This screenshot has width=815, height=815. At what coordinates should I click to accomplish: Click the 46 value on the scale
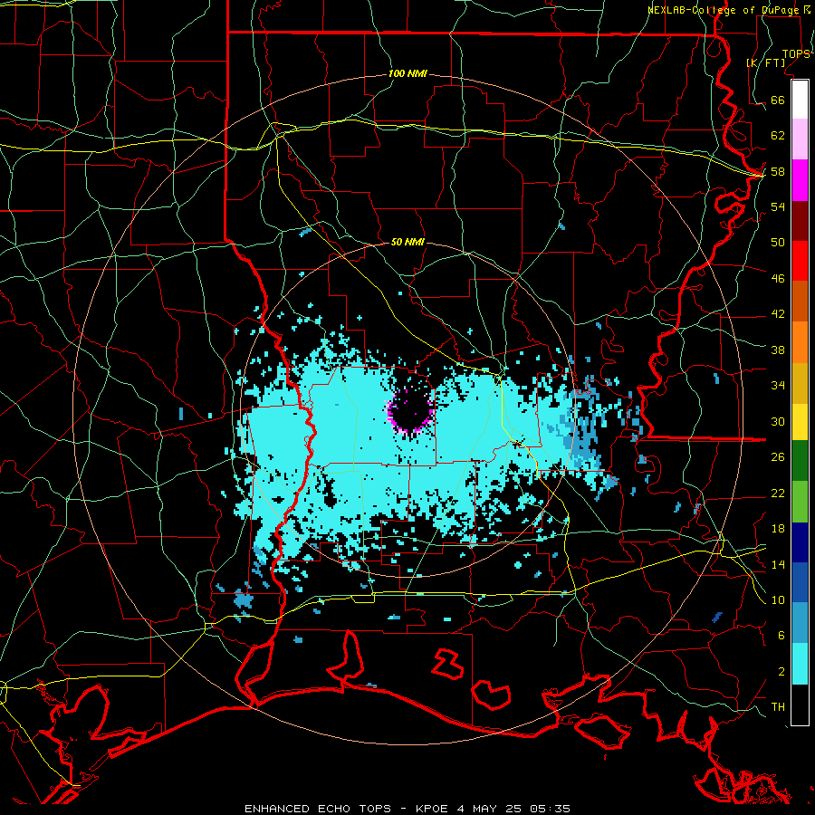click(x=778, y=278)
